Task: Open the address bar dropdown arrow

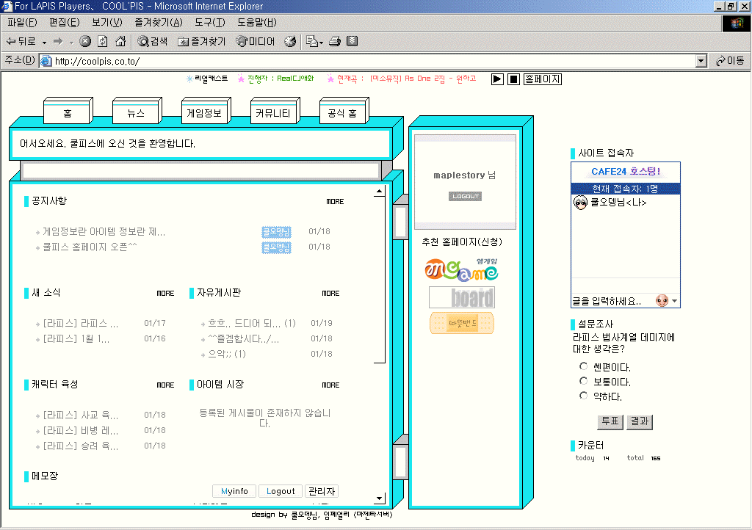Action: click(x=701, y=61)
